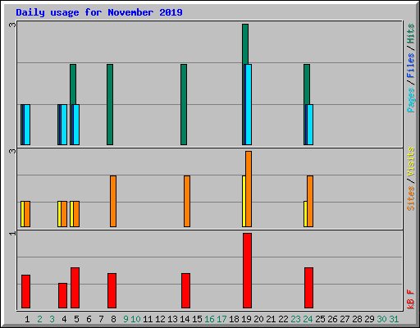Select the cyan Pages bar for day 24
The image size is (420, 328).
tap(310, 125)
